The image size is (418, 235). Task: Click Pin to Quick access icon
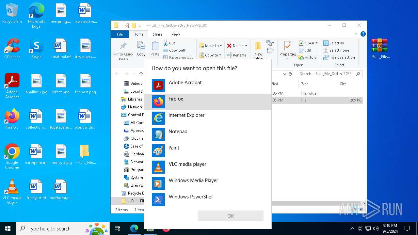pyautogui.click(x=123, y=51)
